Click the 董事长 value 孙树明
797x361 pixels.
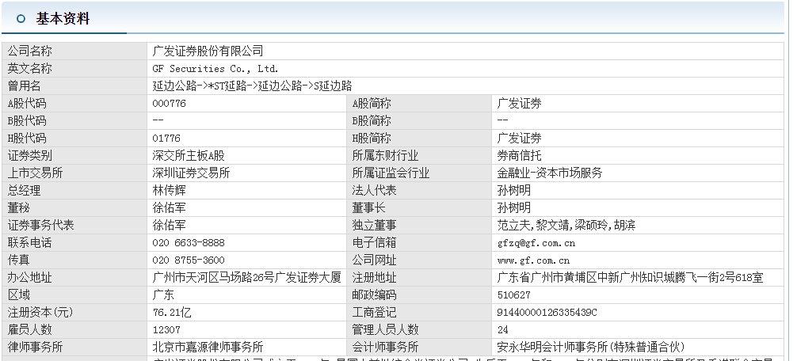pyautogui.click(x=513, y=207)
